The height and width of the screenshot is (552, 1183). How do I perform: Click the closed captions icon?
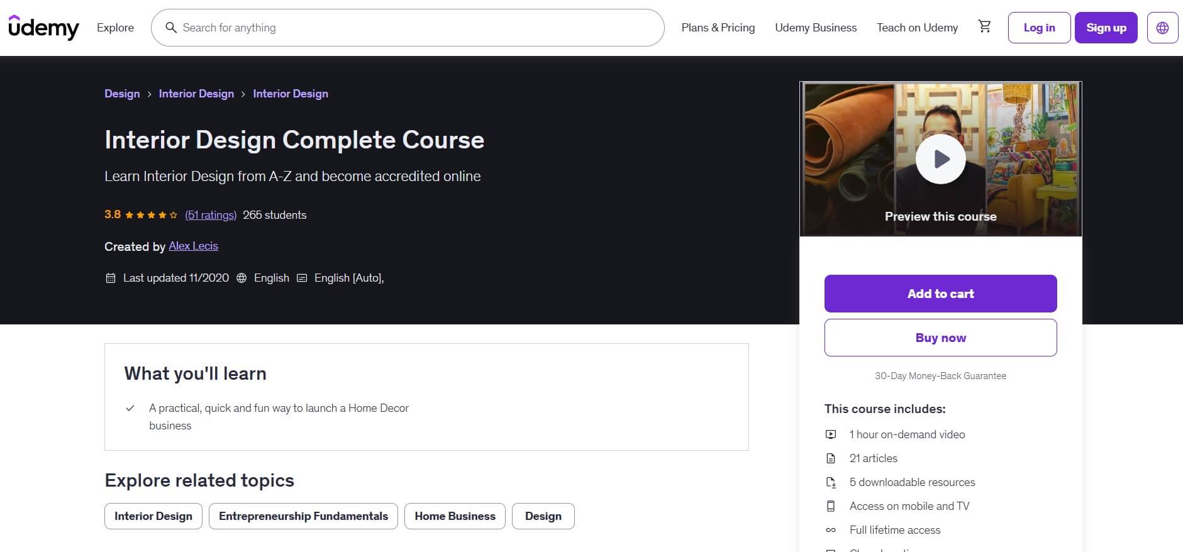pos(302,278)
